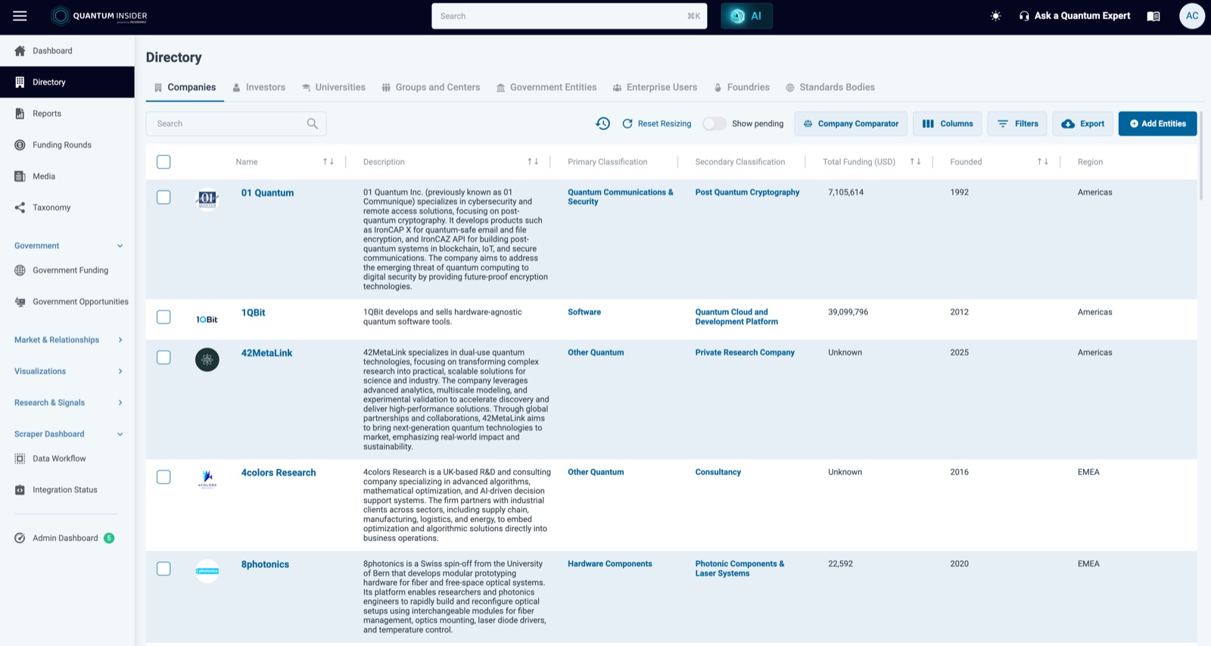Switch to the Government Entities tab
Image resolution: width=1211 pixels, height=646 pixels.
[x=546, y=87]
